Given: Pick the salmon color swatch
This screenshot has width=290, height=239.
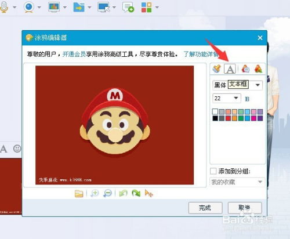Looking at the screenshot, I should pos(228,111).
